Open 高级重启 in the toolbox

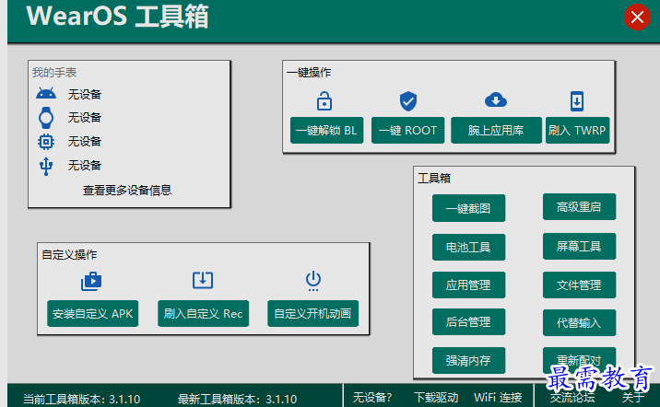pyautogui.click(x=579, y=207)
